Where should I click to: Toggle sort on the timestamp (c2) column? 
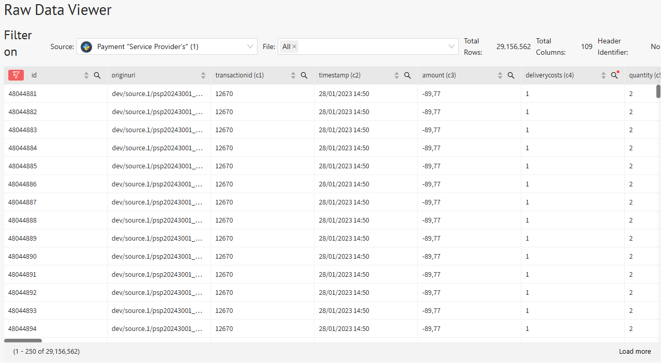397,75
